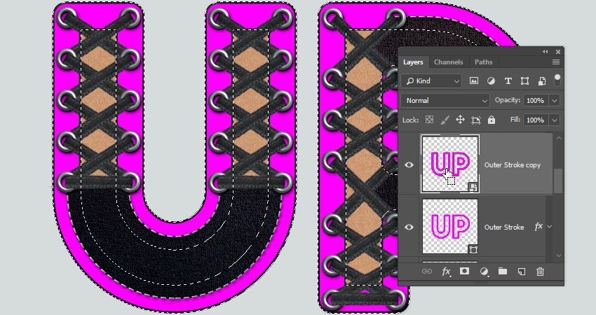
Task: Hide the Outer Stroke layer
Action: pos(409,227)
